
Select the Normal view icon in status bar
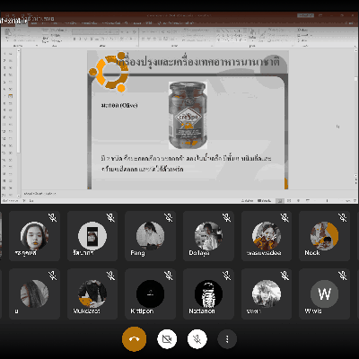point(280,201)
